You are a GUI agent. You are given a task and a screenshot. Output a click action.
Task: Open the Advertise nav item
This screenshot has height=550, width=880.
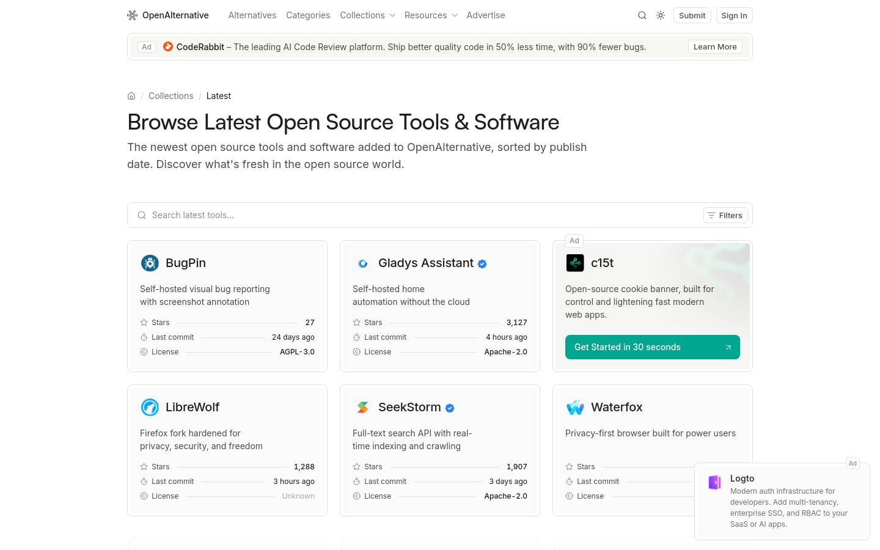486,15
